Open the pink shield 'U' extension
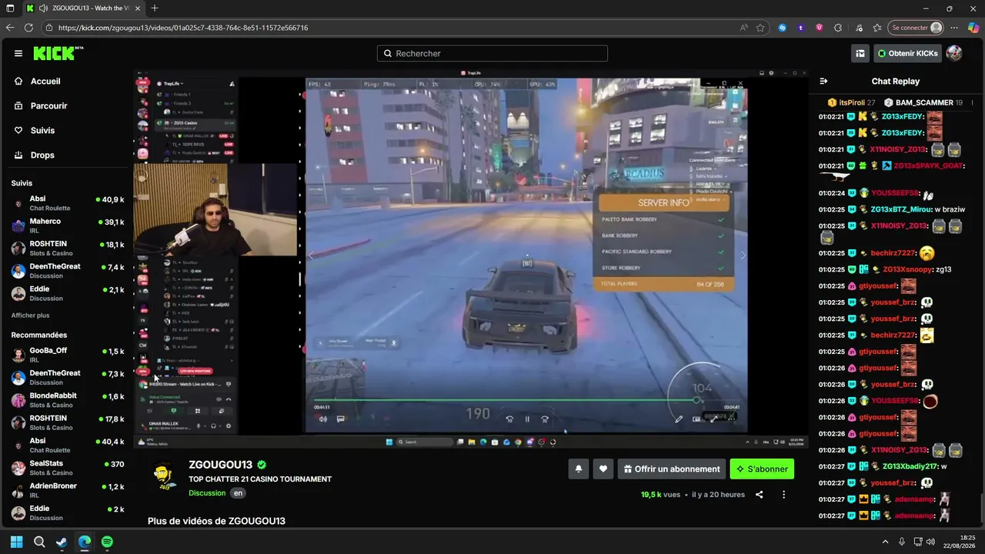This screenshot has width=985, height=554. click(x=819, y=28)
